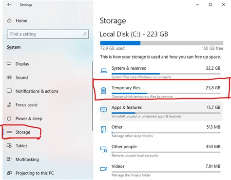Click the Apps & features monitor icon
The width and height of the screenshot is (231, 180).
pyautogui.click(x=103, y=110)
